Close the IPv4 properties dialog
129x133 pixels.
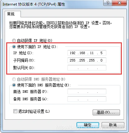click(x=119, y=3)
